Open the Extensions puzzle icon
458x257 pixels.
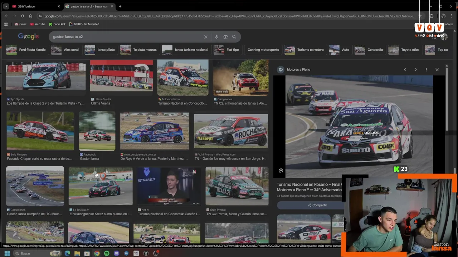click(x=432, y=16)
